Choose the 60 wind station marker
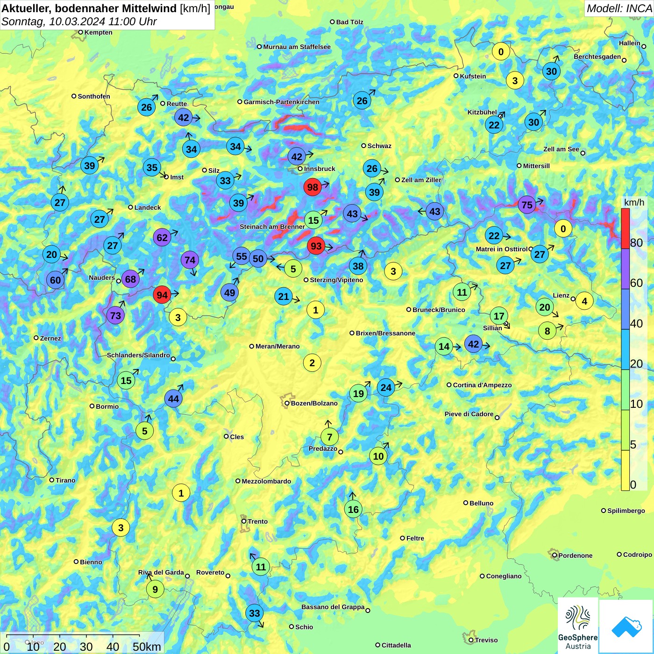This screenshot has height=654, width=654. 55,280
